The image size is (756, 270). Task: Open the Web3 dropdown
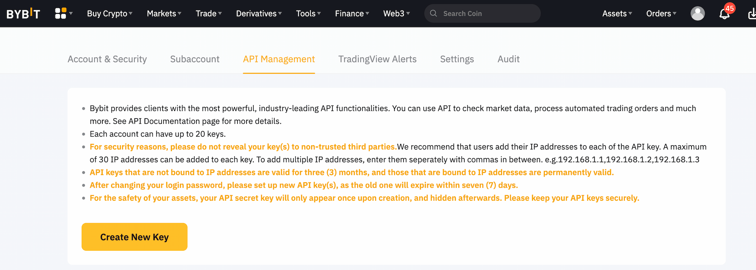tap(397, 13)
